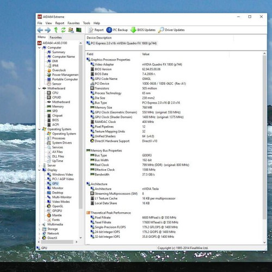Screen dimensions: 272x272
Task: Click the Theoretical Peak Performance group header
Action: click(110, 213)
